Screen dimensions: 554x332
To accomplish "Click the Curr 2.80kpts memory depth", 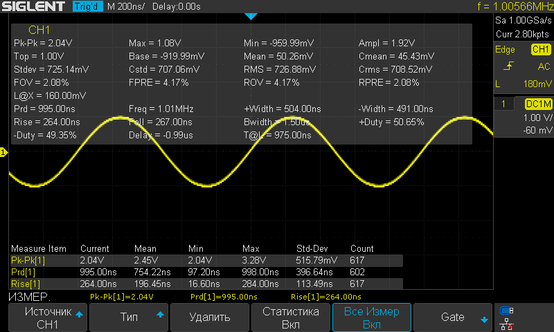I will [x=522, y=34].
